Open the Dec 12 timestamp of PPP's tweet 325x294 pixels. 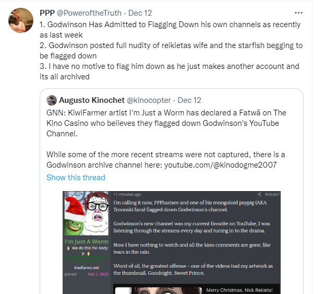pos(140,13)
